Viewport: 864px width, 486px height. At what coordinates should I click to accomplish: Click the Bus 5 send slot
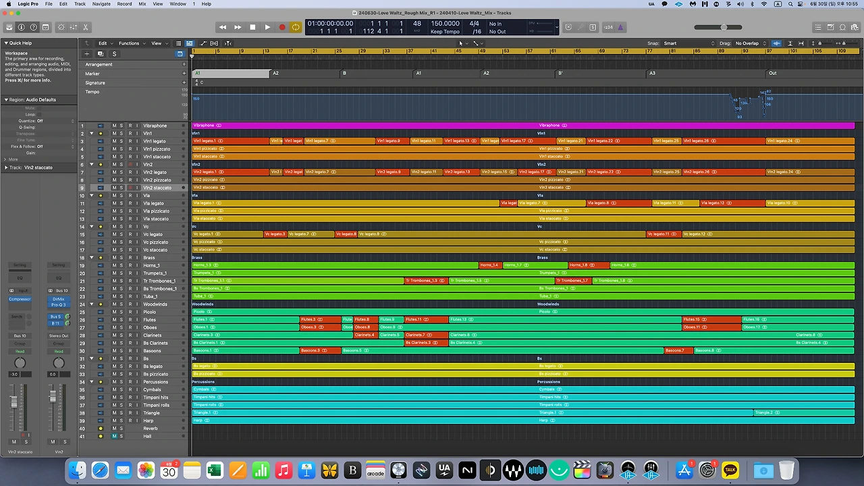[x=55, y=317]
